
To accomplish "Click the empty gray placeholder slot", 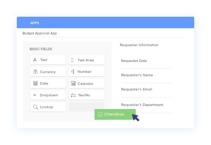I will click(87, 107).
